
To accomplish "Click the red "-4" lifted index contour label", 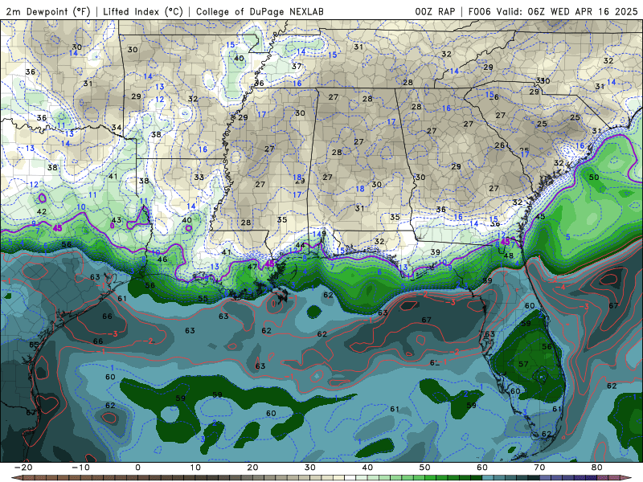I will (x=562, y=287).
